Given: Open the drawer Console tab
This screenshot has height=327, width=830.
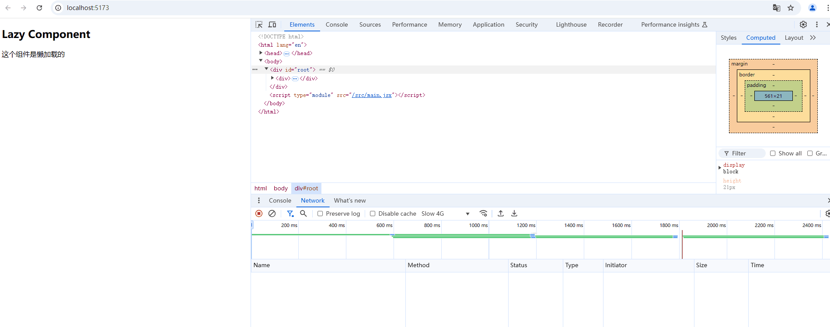Looking at the screenshot, I should pyautogui.click(x=280, y=201).
